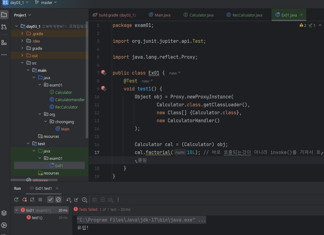Image resolution: width=324 pixels, height=235 pixels.
Task: Toggle auto-test rerun icon
Action: coord(32,200)
